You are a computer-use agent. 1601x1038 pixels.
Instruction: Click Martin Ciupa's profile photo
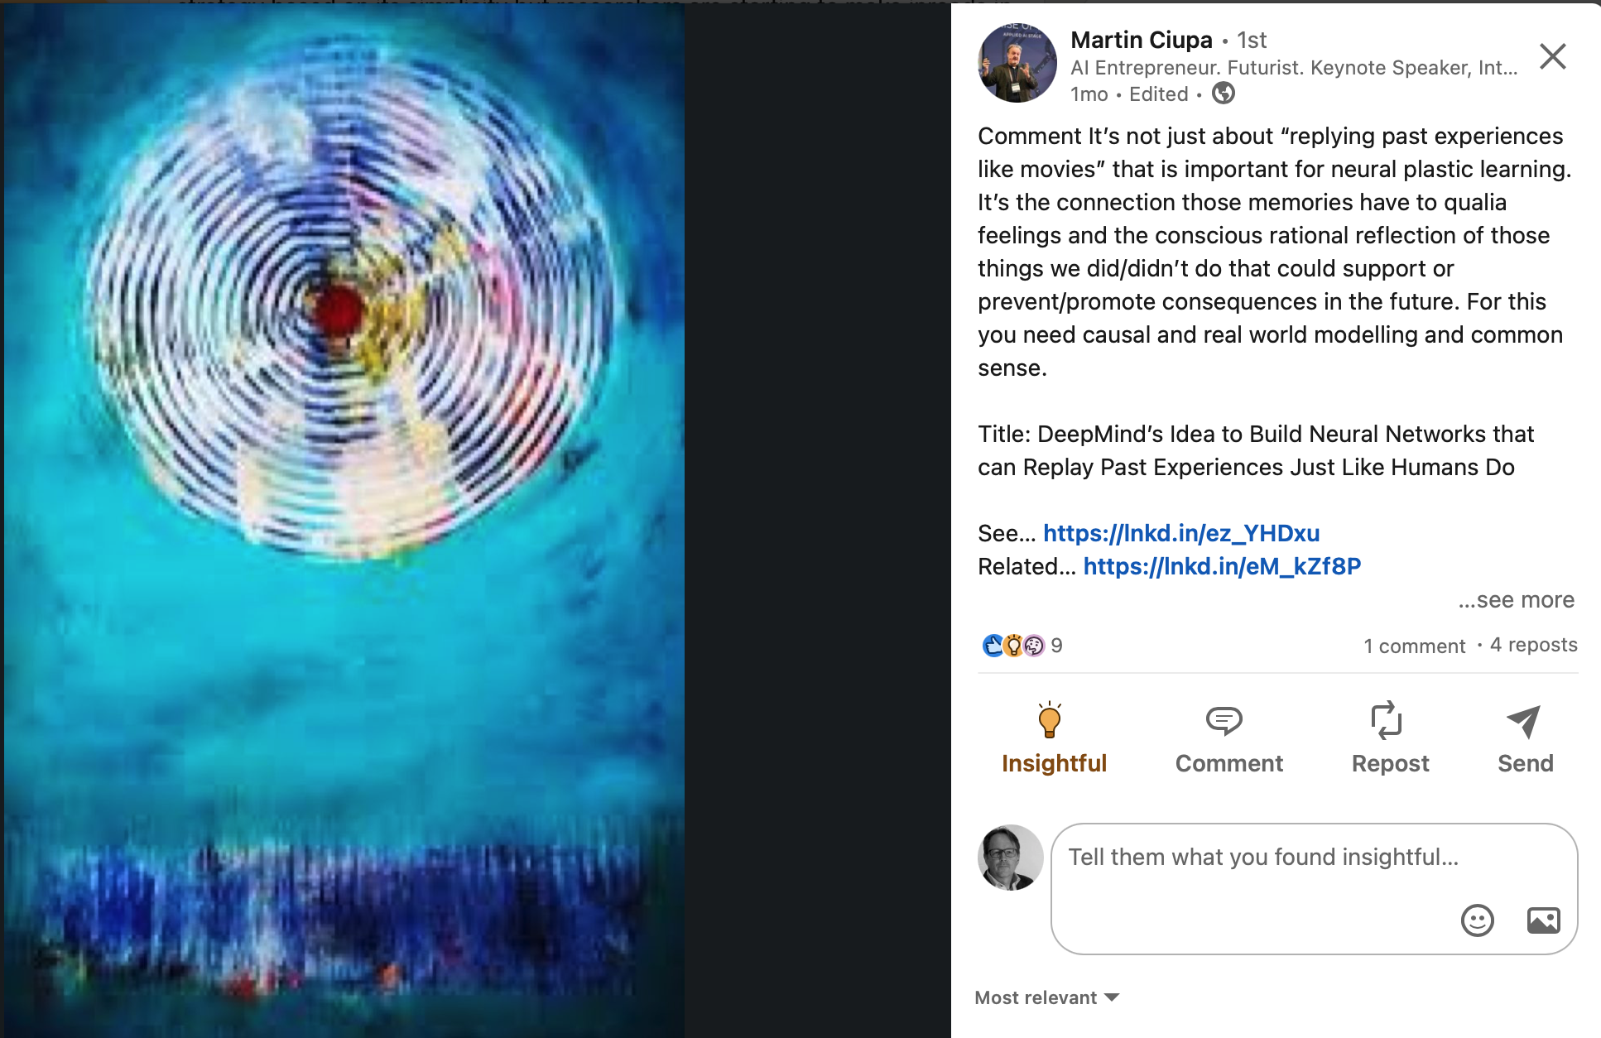coord(1017,63)
